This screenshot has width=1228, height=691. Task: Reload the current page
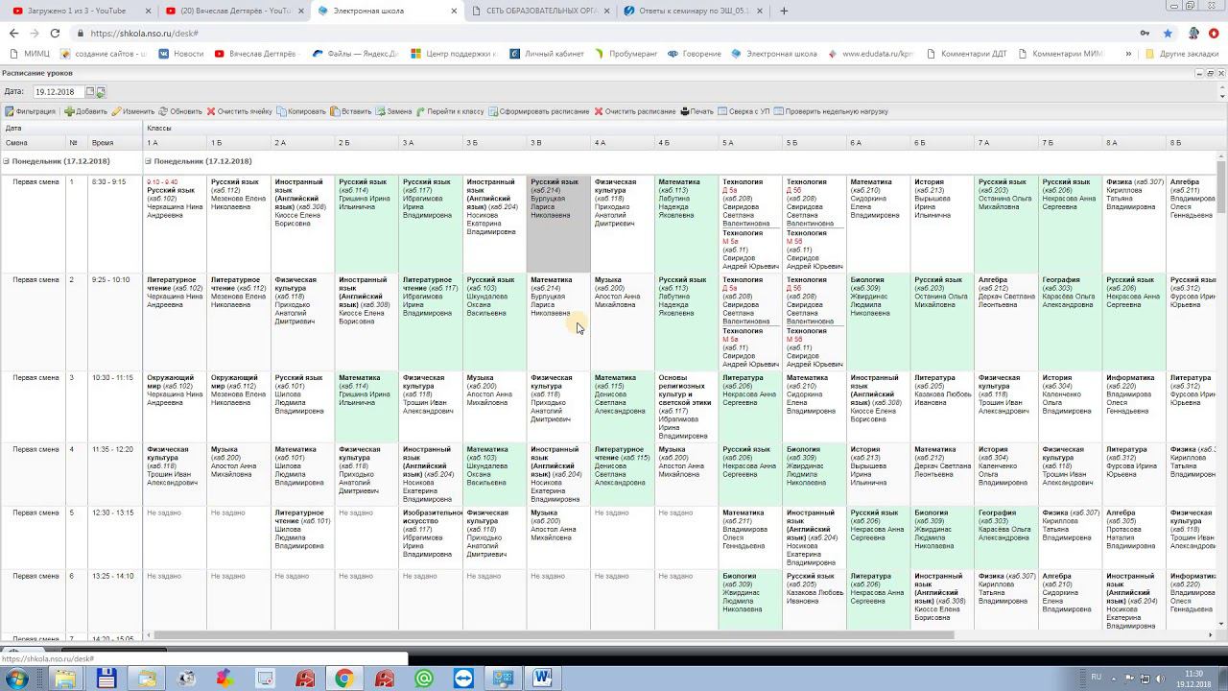[x=55, y=33]
